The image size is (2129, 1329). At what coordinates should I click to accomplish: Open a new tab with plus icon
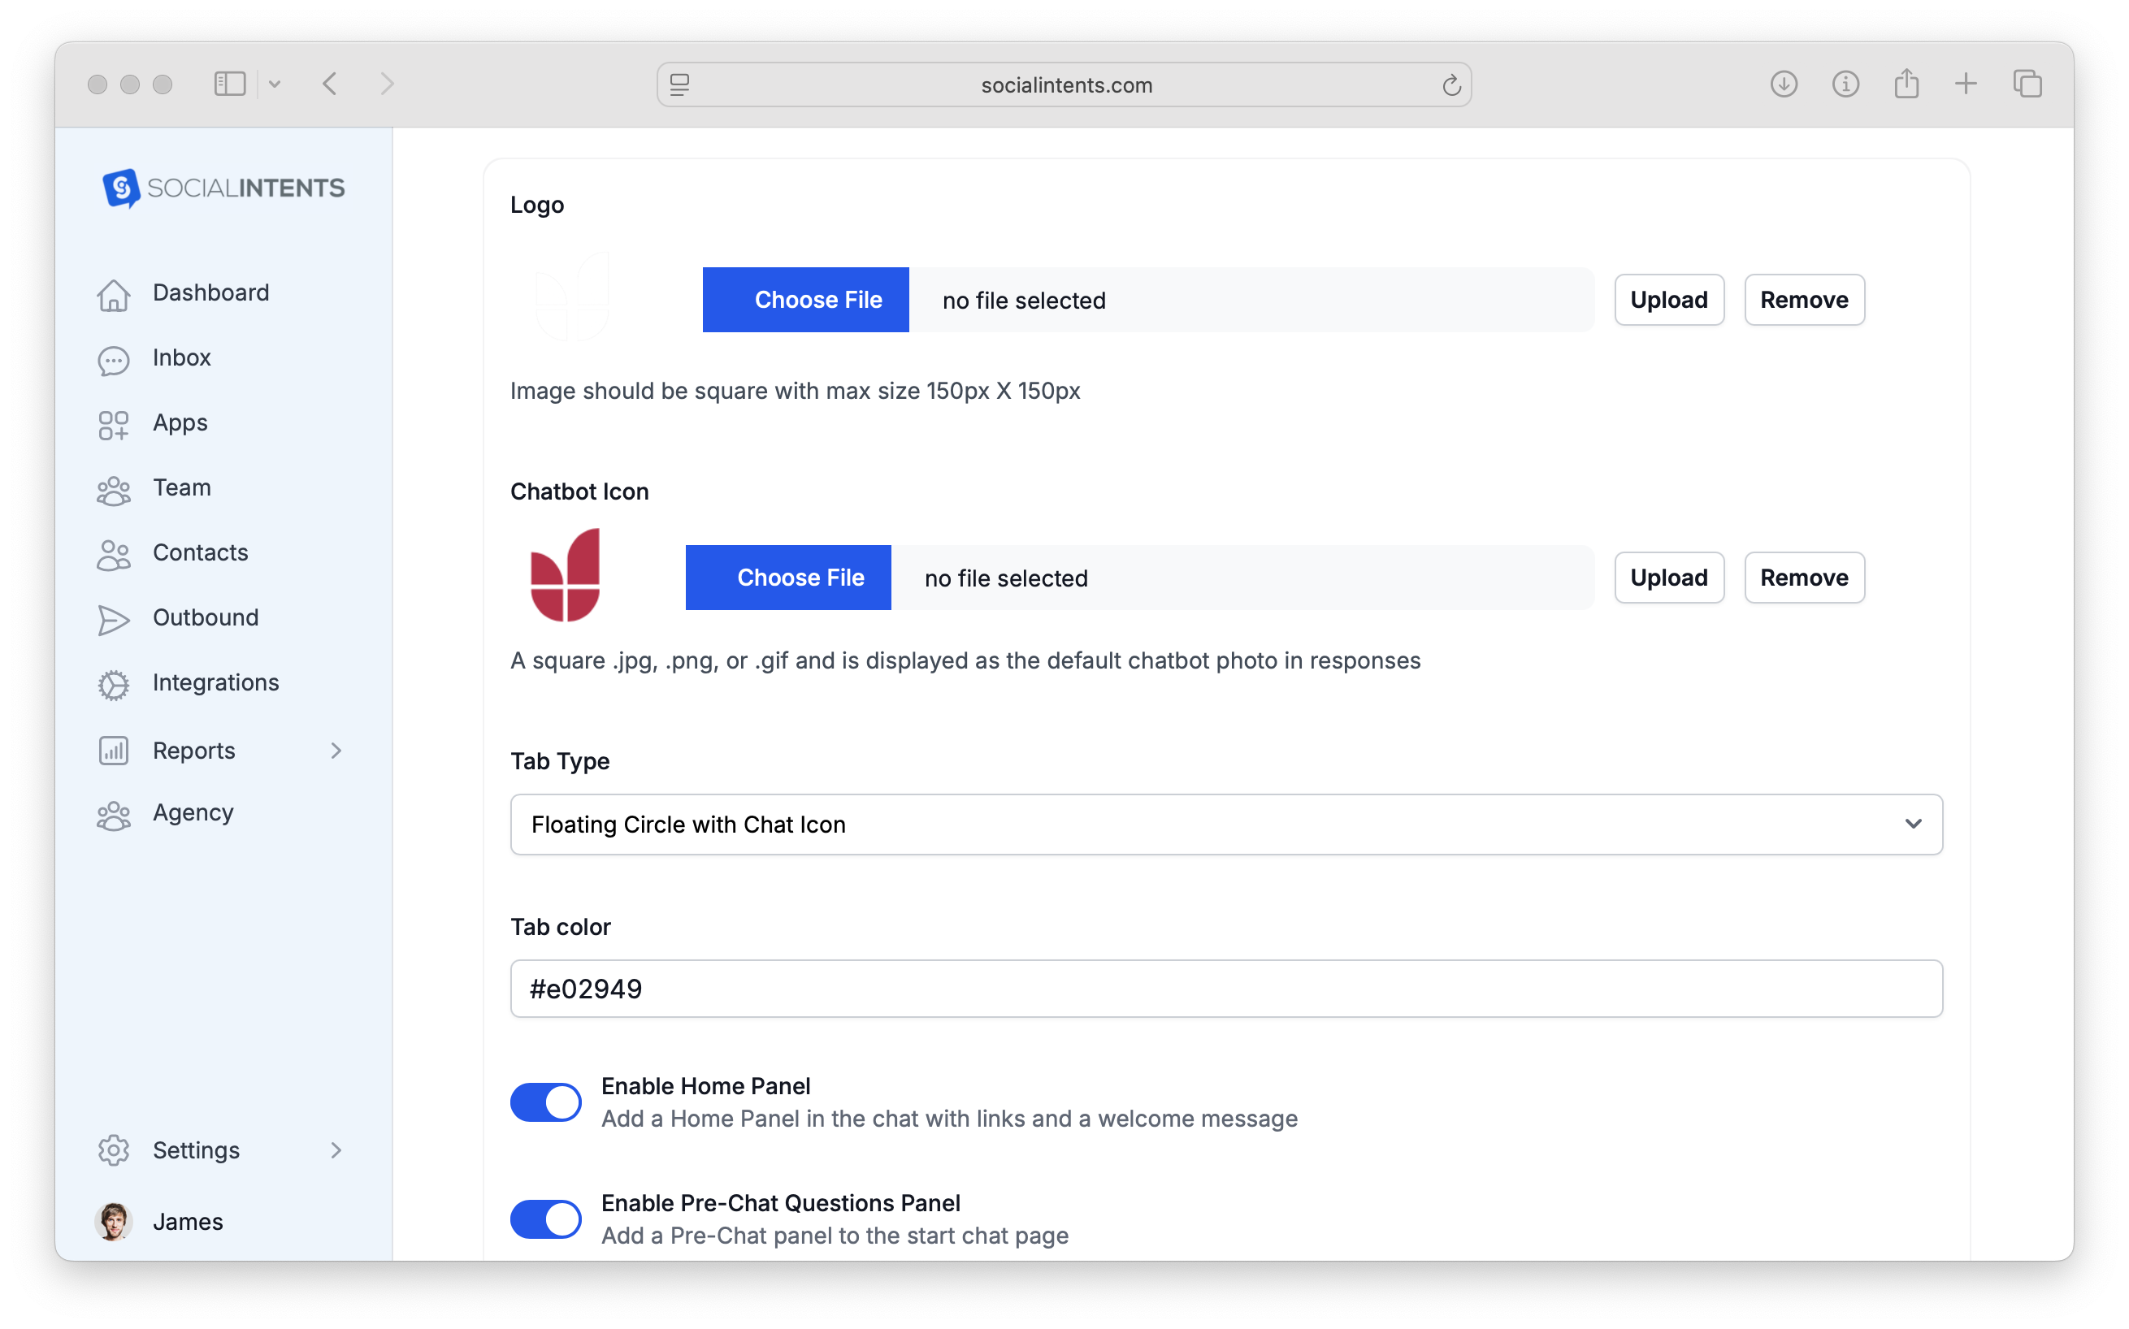coord(1966,84)
